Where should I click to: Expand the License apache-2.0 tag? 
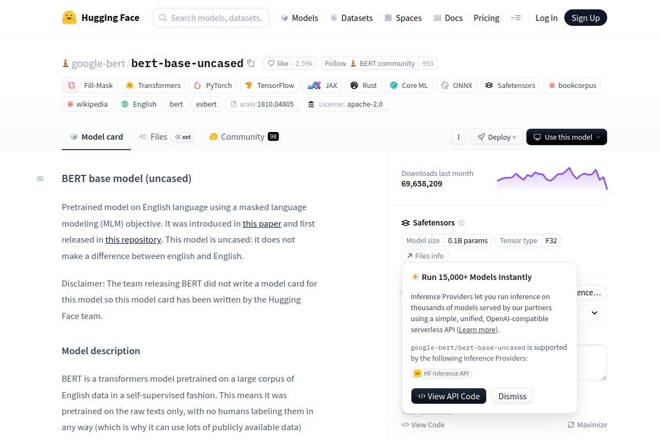346,104
